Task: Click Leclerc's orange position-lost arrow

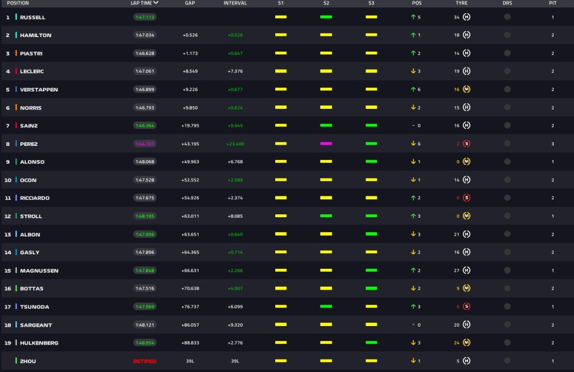Action: tap(413, 71)
